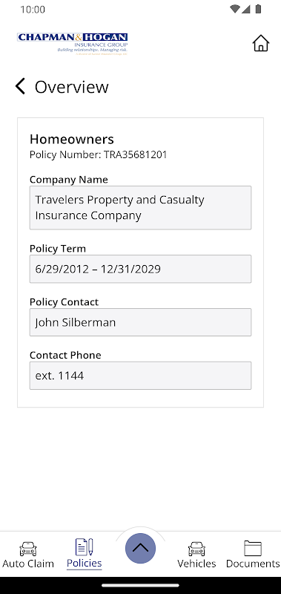Screen dimensions: 281x594
Task: Select the Policy Contact John Silberman field
Action: (x=140, y=322)
